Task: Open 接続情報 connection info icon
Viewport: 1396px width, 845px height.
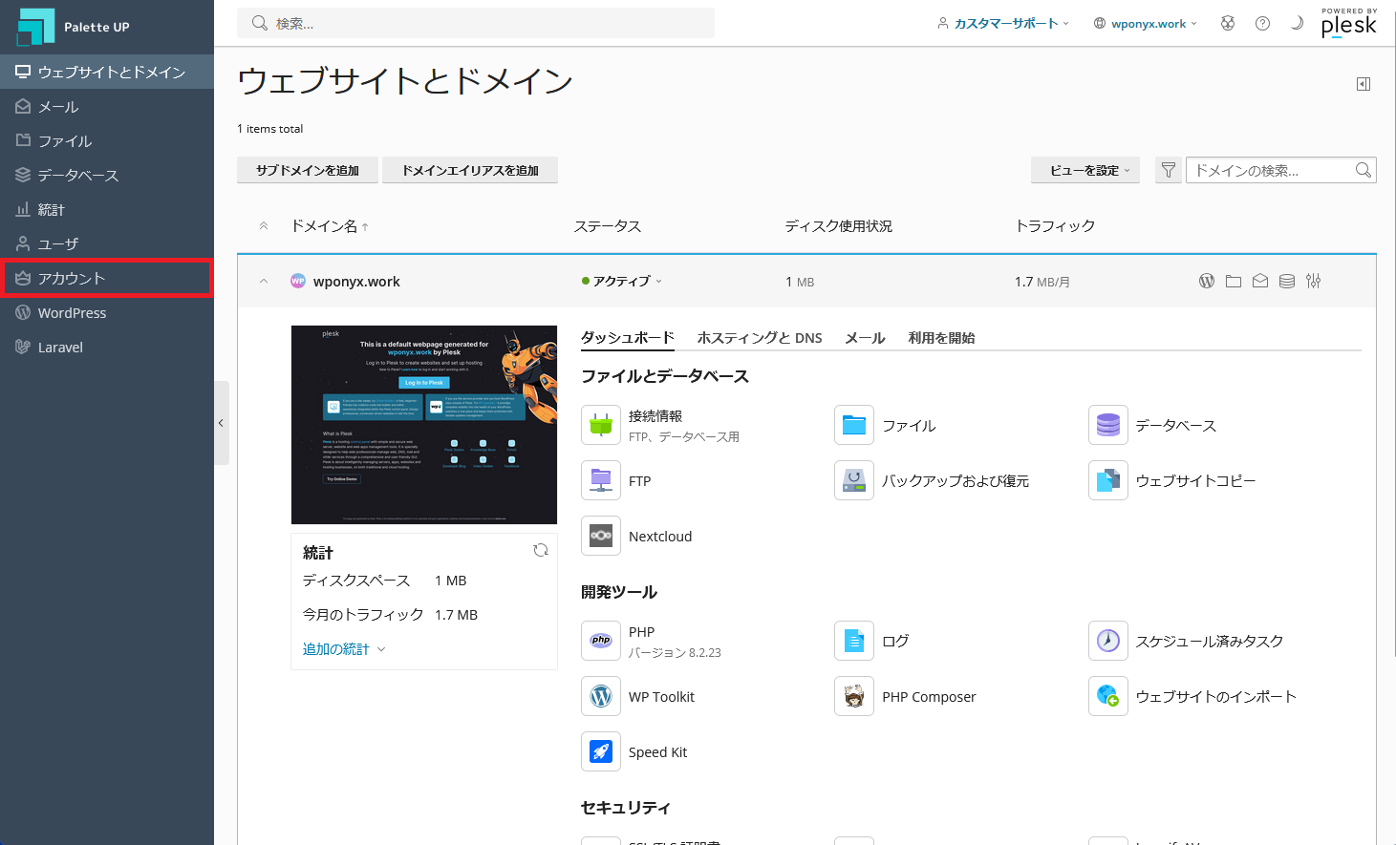Action: click(x=601, y=425)
